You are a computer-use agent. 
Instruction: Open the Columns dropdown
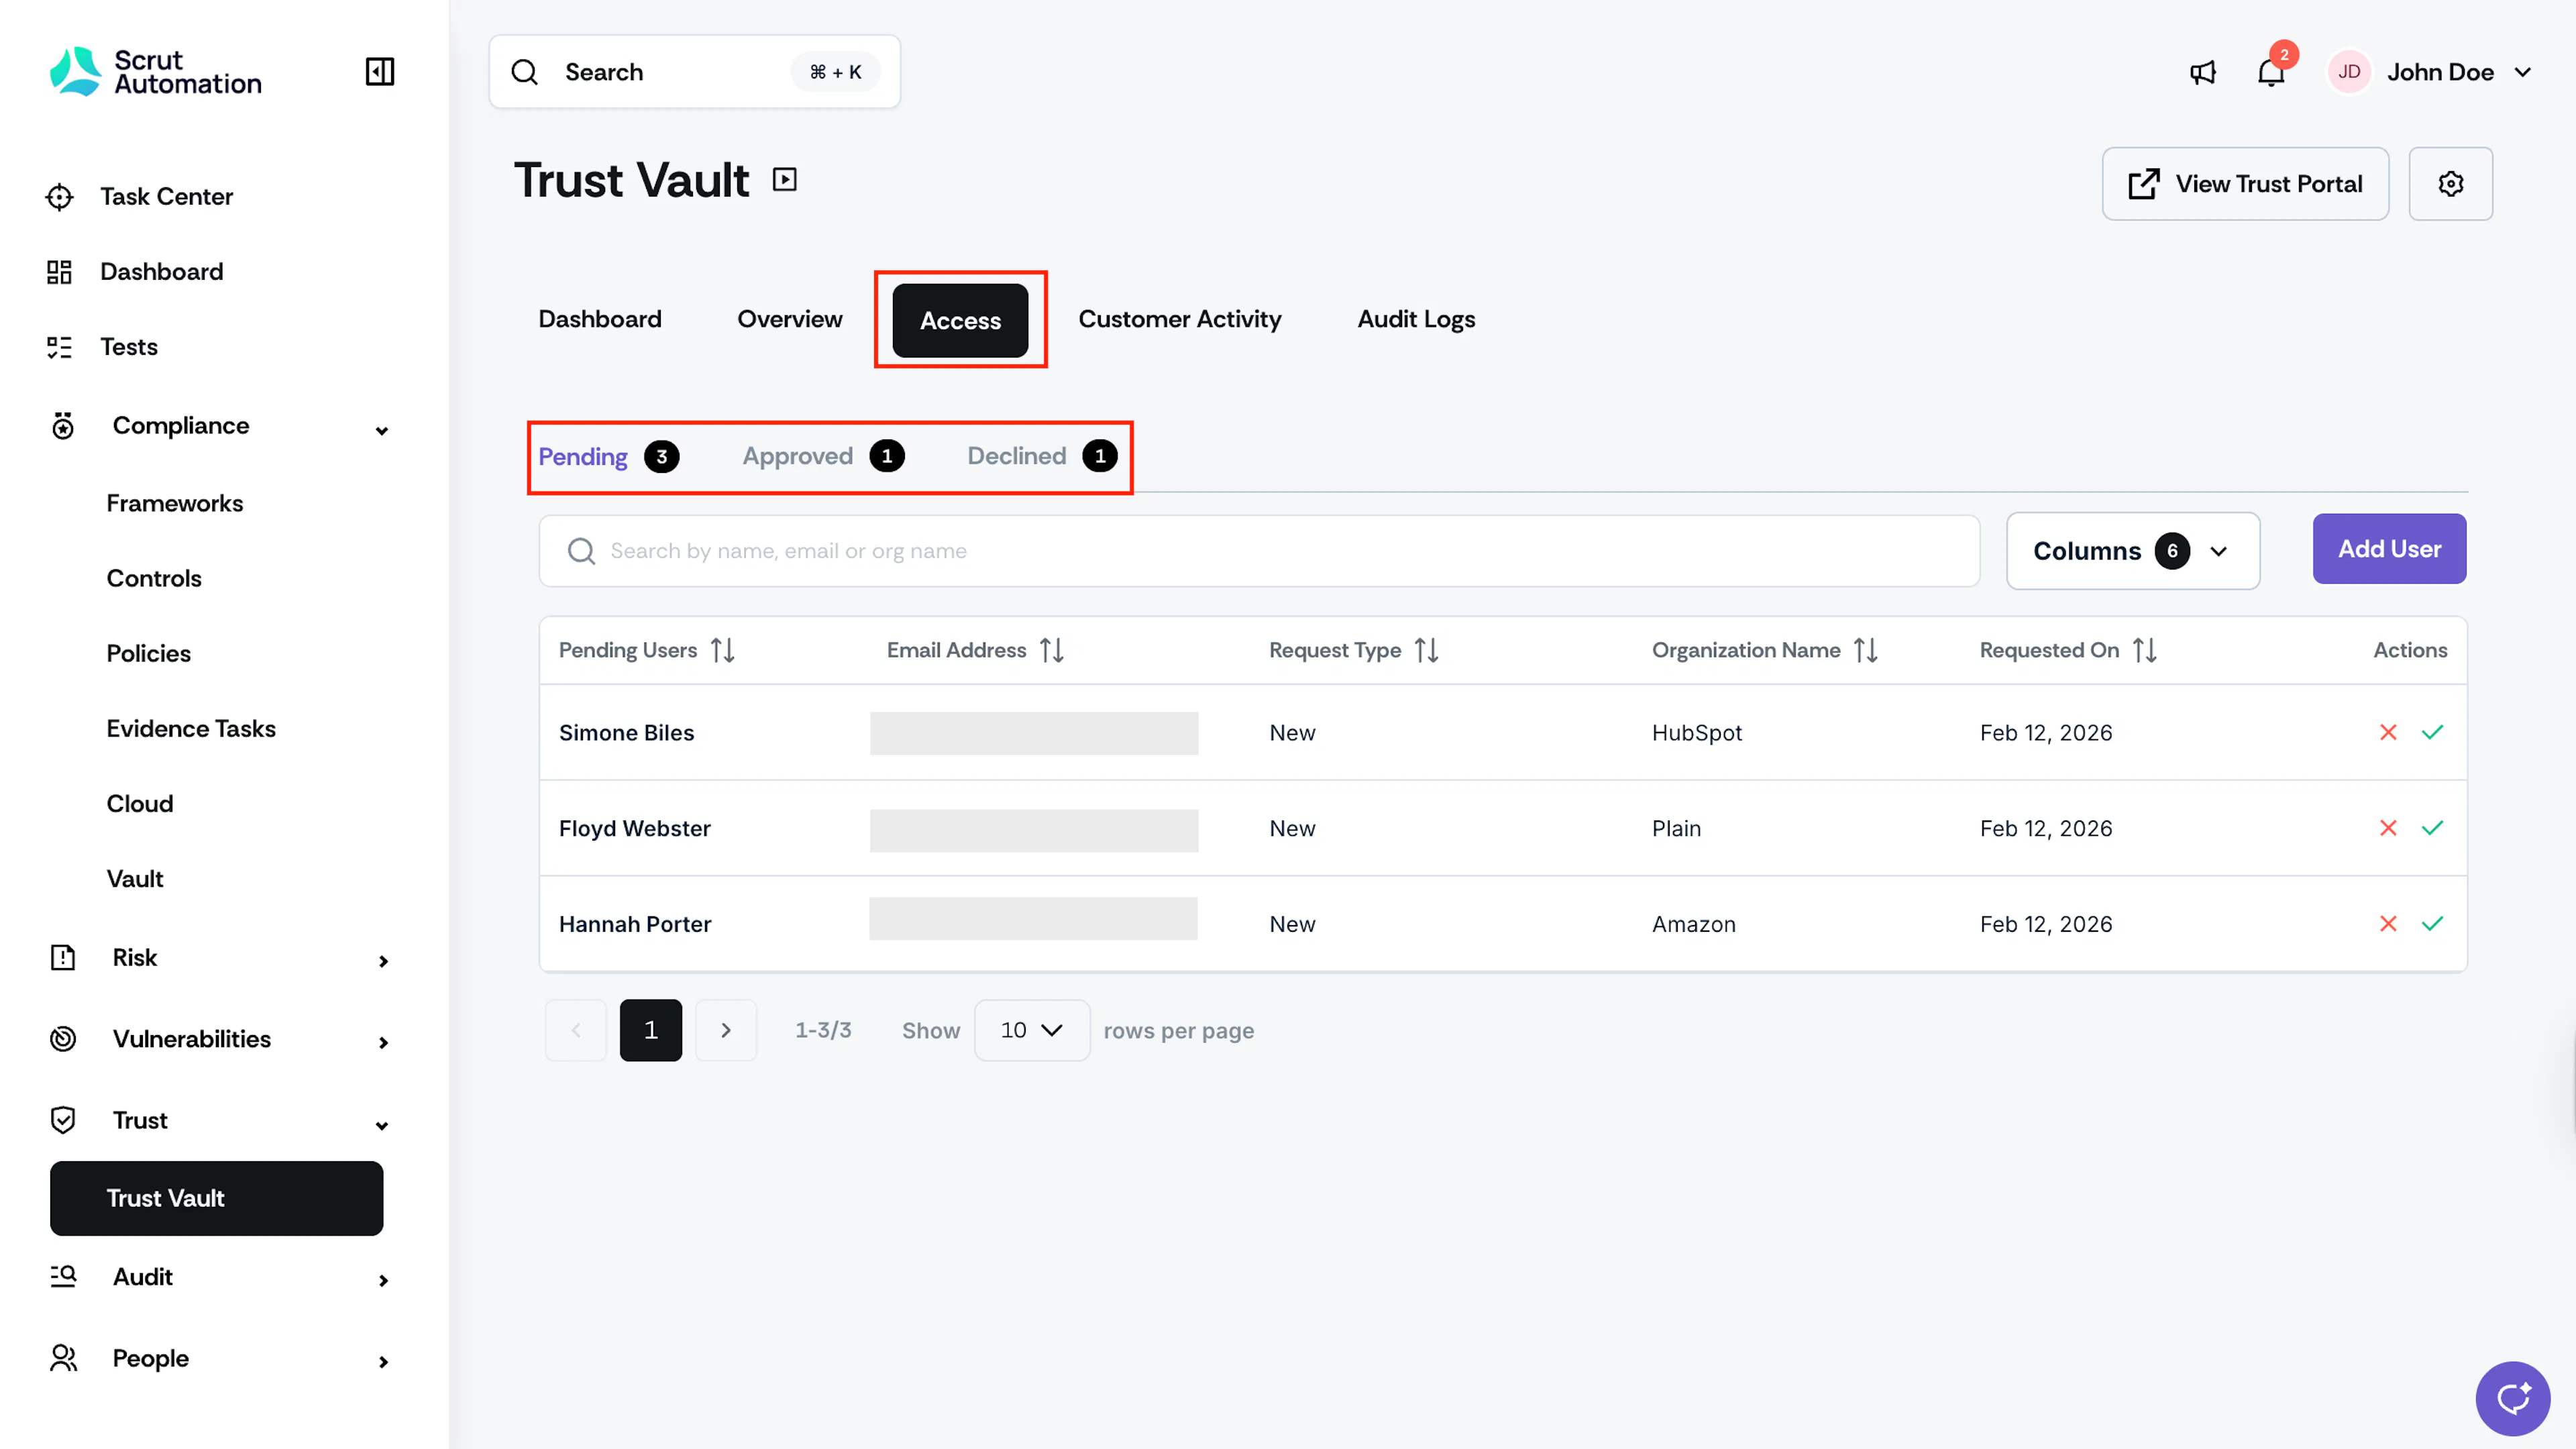(2132, 551)
